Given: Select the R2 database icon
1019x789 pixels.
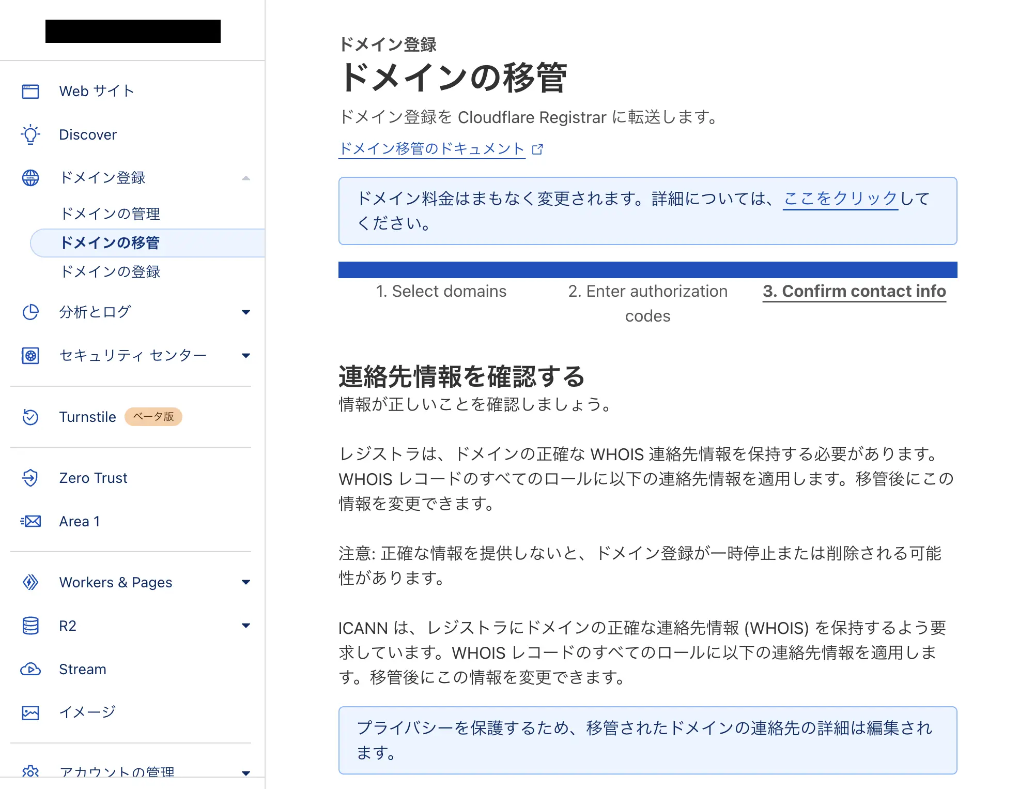Looking at the screenshot, I should coord(30,626).
